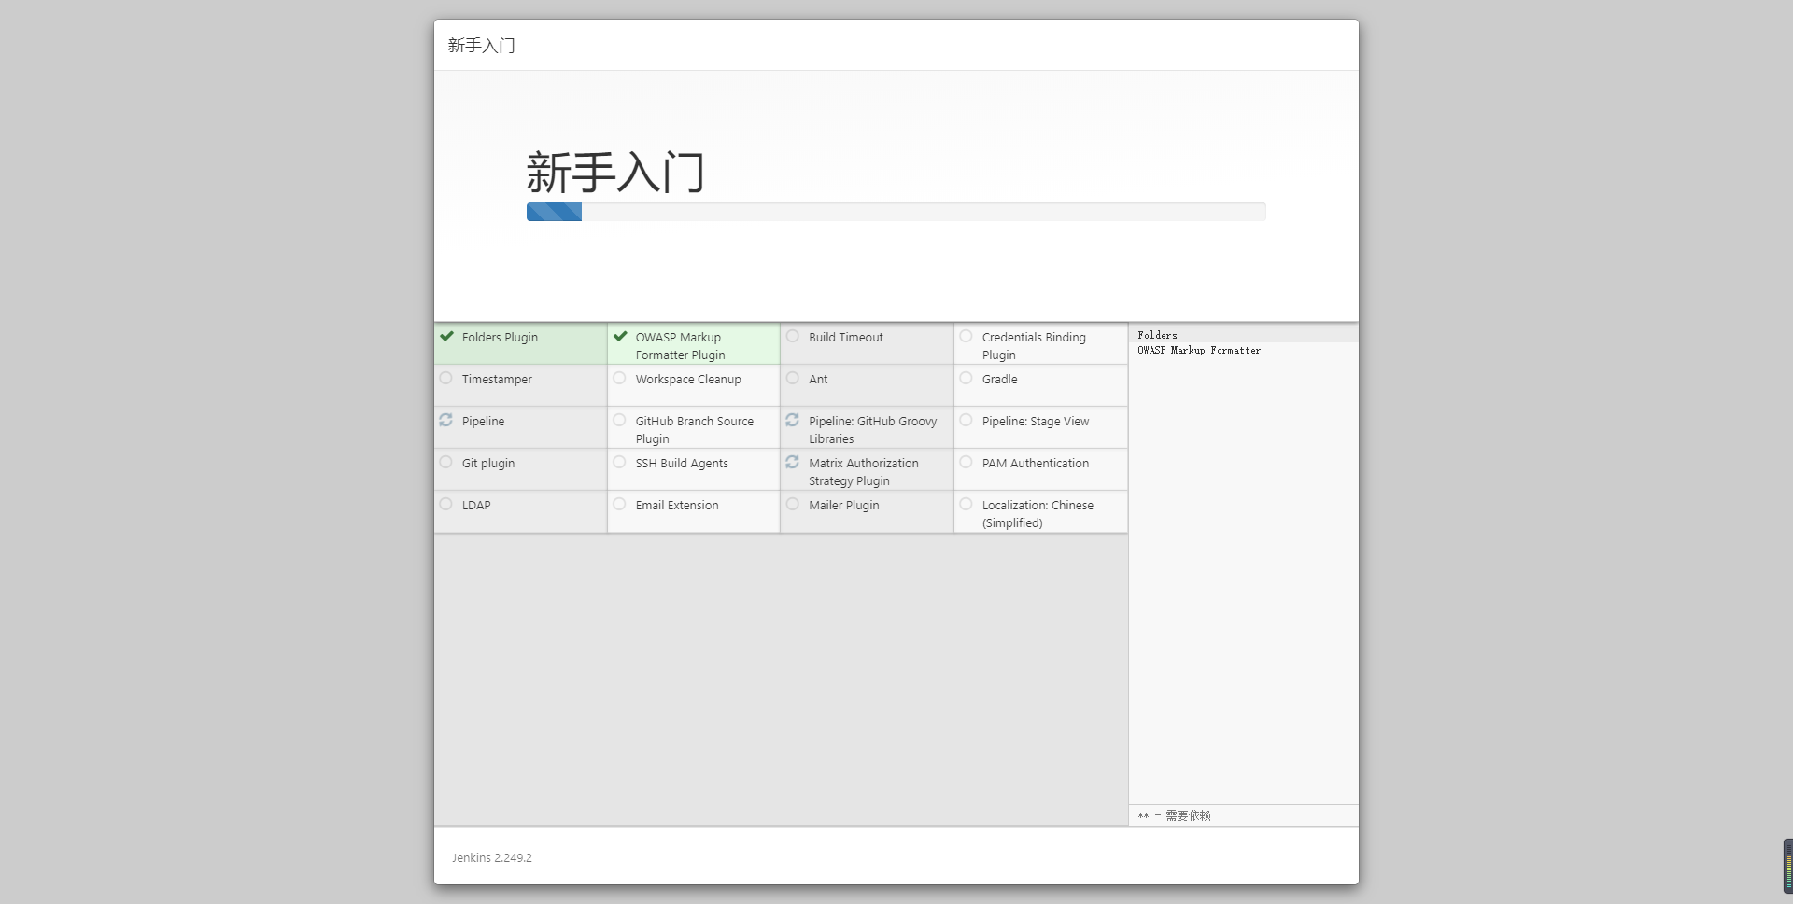The width and height of the screenshot is (1793, 904).
Task: Click the Pipeline plugin label
Action: tap(483, 421)
